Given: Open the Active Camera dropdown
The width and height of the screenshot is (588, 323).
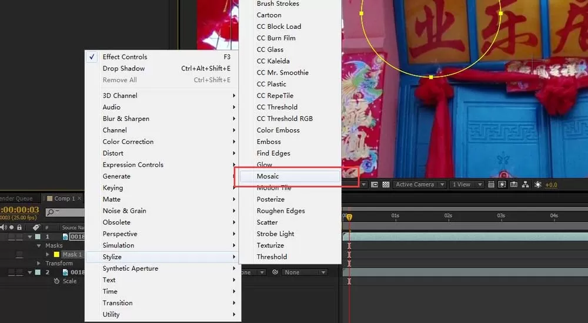Looking at the screenshot, I should pyautogui.click(x=419, y=184).
